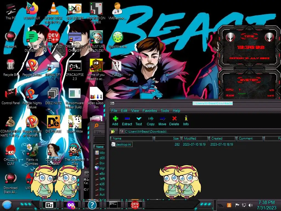Open the BE JUST LIKE THE DUDE shortcut

(x=96, y=41)
